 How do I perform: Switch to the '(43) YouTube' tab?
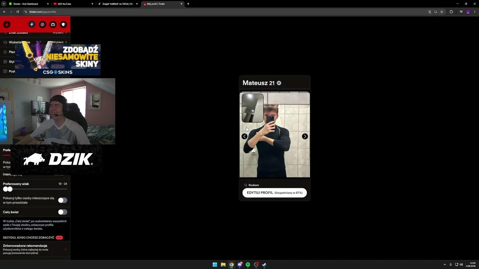(73, 4)
